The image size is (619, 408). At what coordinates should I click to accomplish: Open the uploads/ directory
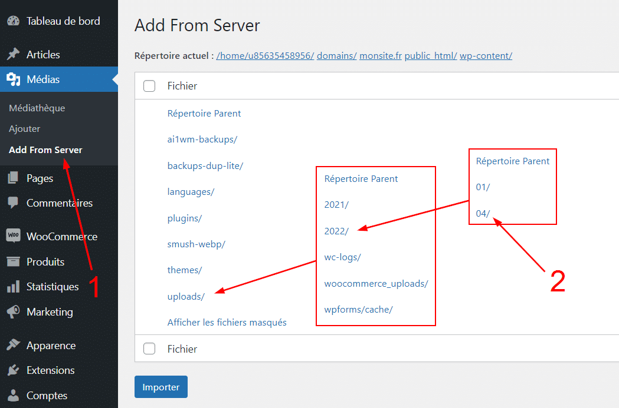[186, 297]
